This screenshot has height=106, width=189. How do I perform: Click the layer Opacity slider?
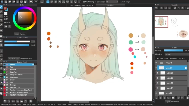[174, 50]
